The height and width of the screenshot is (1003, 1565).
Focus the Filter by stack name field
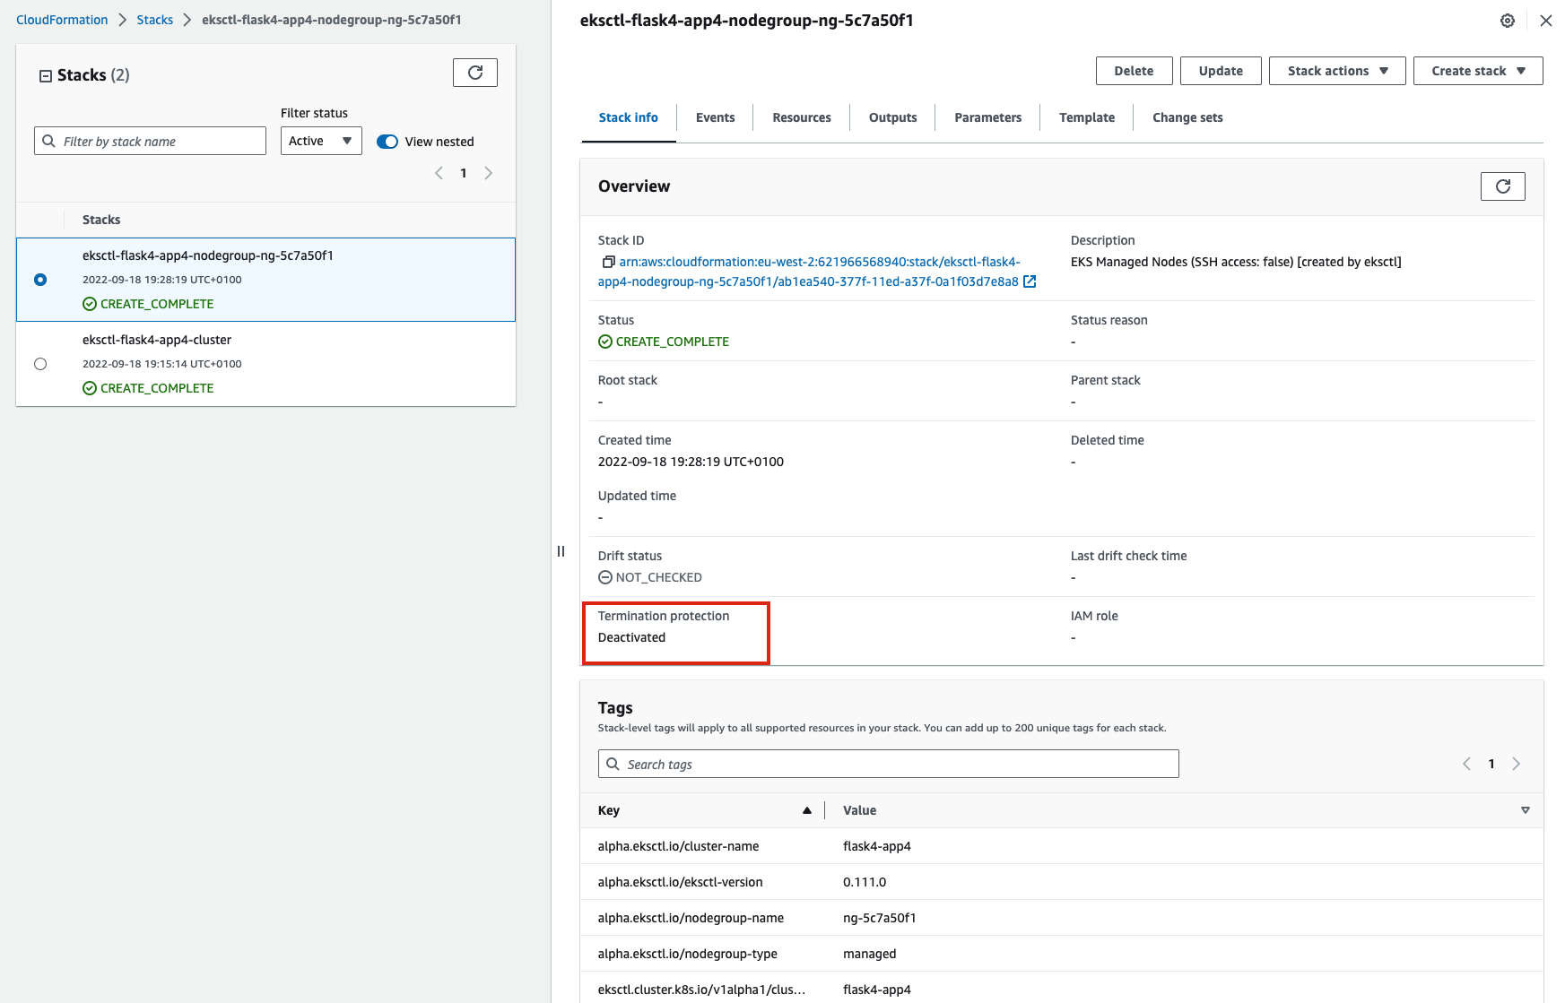coord(150,141)
